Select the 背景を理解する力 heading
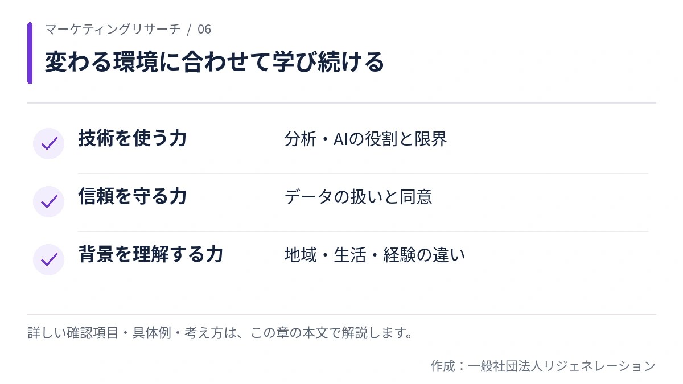This screenshot has width=683, height=384. pyautogui.click(x=151, y=254)
